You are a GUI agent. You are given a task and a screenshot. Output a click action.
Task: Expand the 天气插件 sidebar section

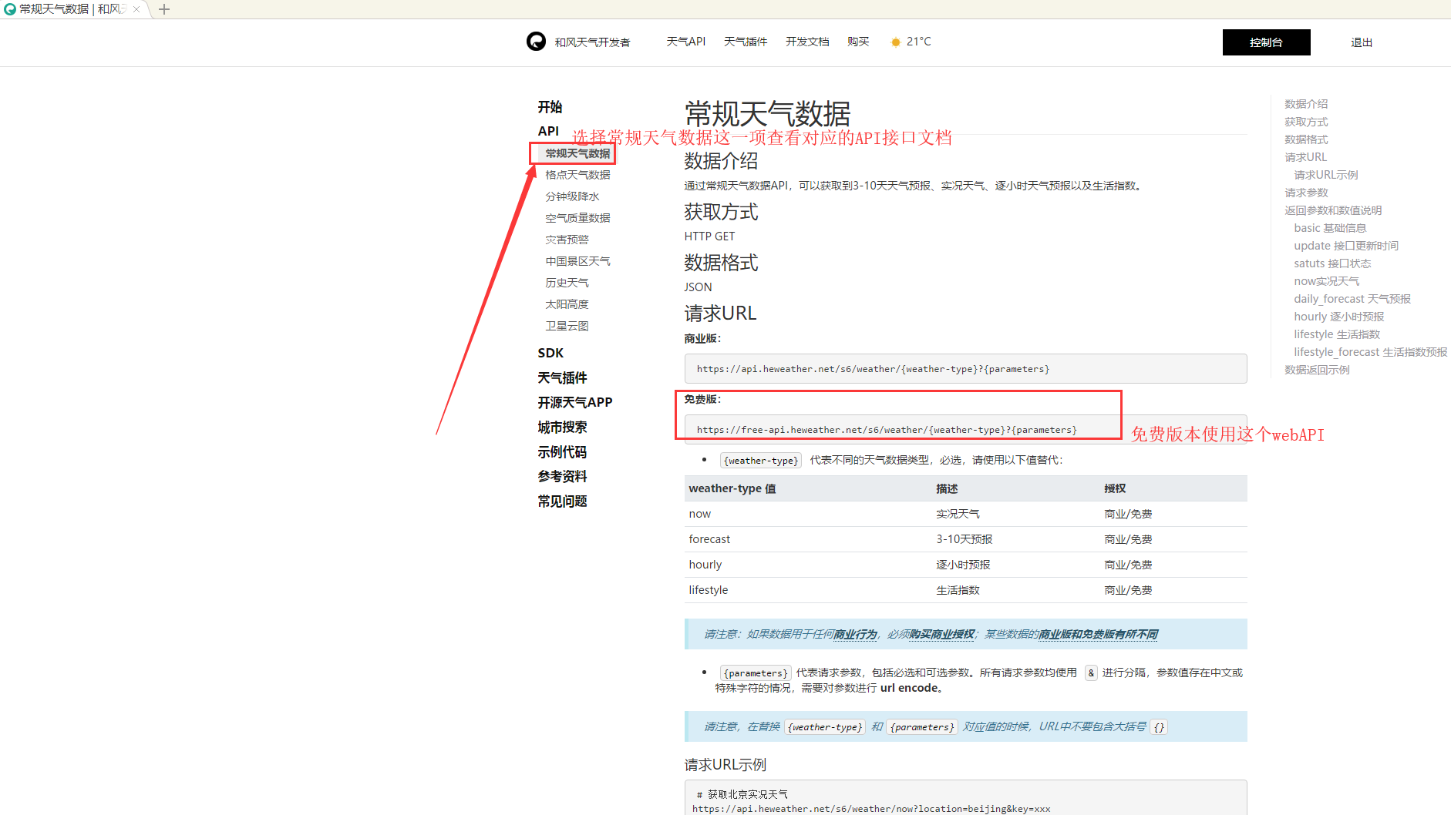click(x=562, y=377)
